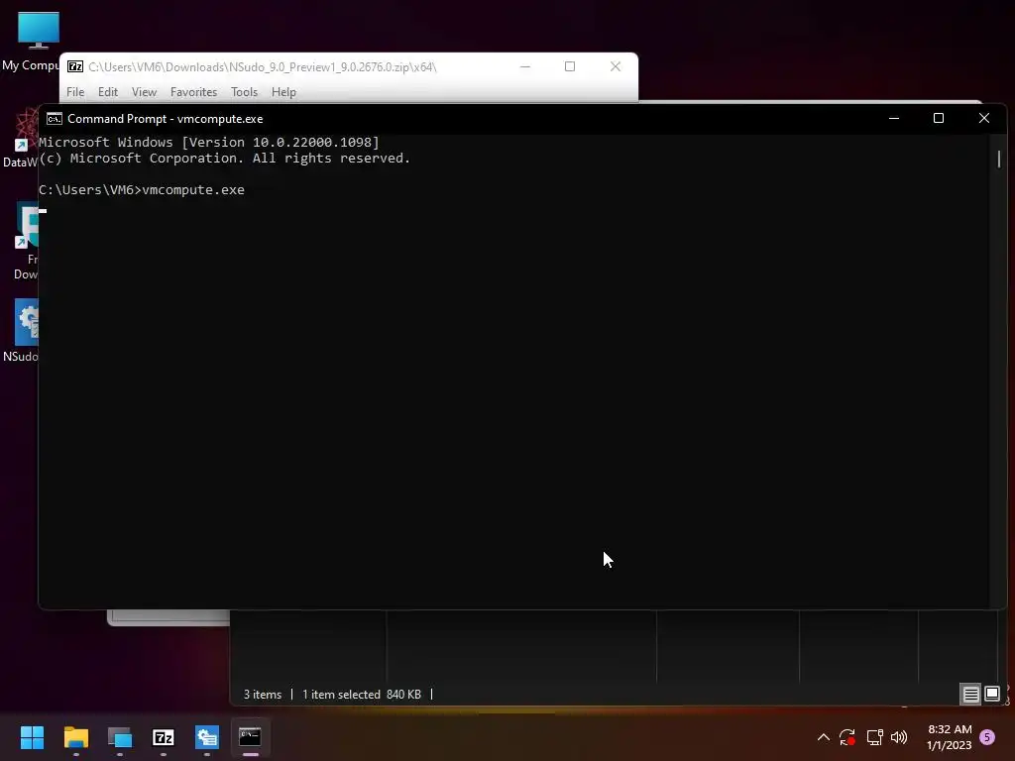Click the '1 item selected 840 KB' status
This screenshot has height=761, width=1015.
tap(361, 695)
